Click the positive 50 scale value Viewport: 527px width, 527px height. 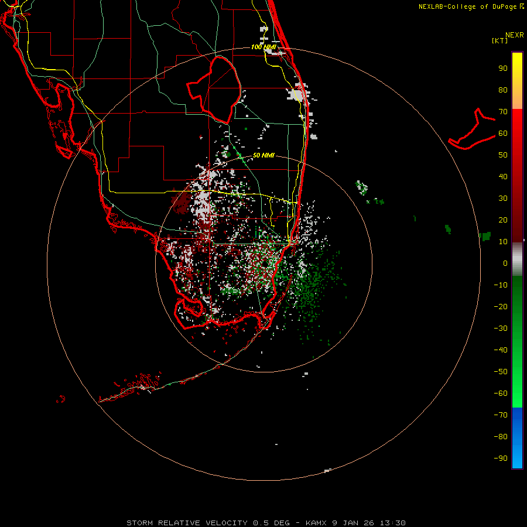[x=503, y=155]
